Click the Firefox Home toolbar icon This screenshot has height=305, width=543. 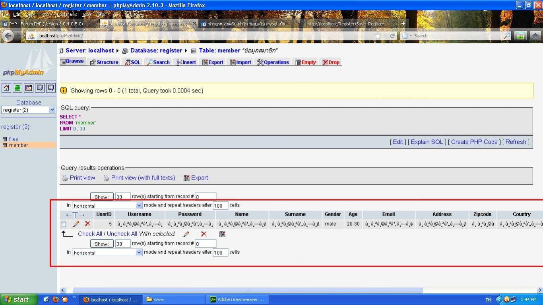535,36
